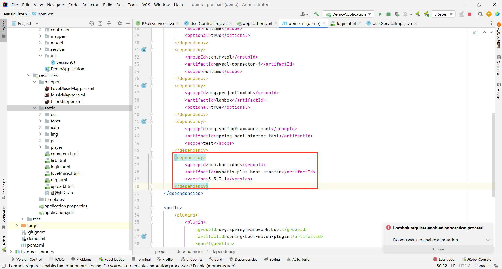Open the Refactor menu
The width and height of the screenshot is (502, 269).
click(x=90, y=5)
